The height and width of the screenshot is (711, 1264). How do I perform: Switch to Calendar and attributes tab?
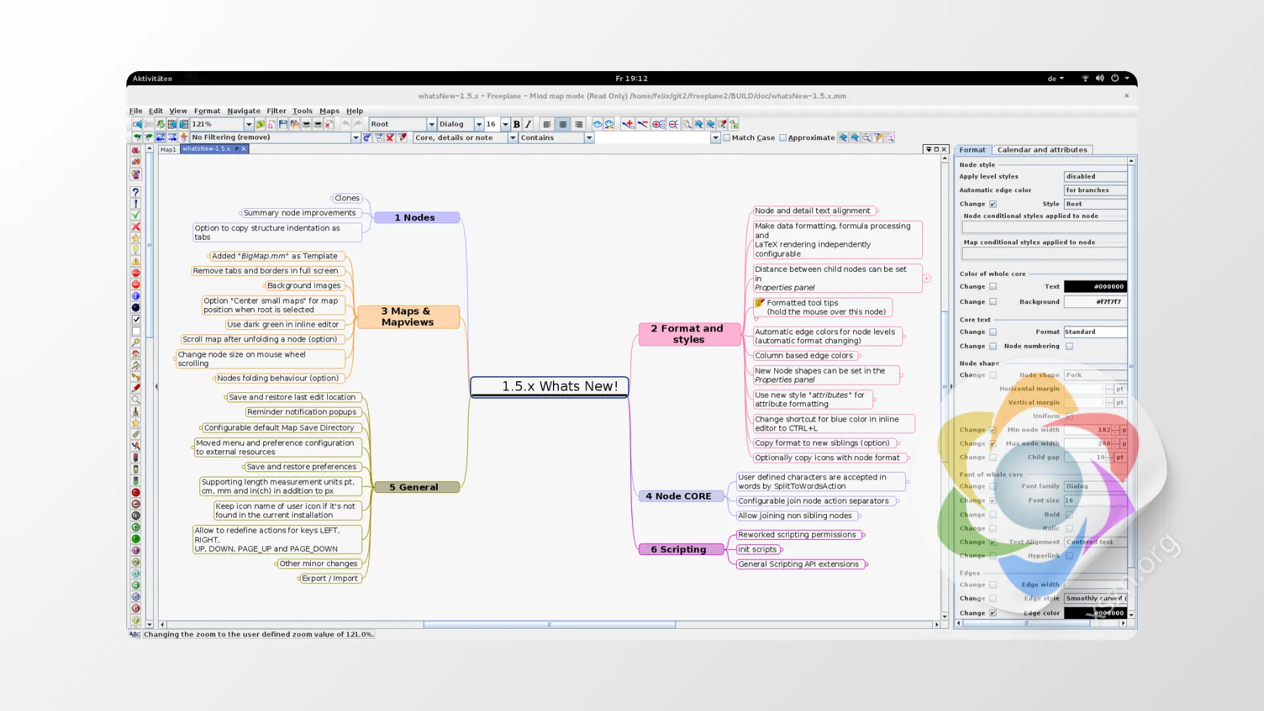click(1041, 149)
